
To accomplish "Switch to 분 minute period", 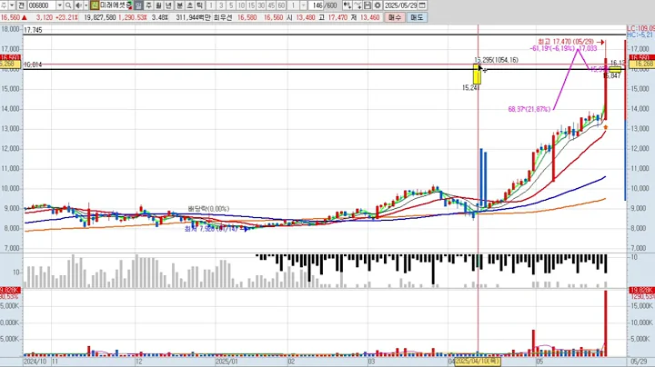I will (x=179, y=5).
